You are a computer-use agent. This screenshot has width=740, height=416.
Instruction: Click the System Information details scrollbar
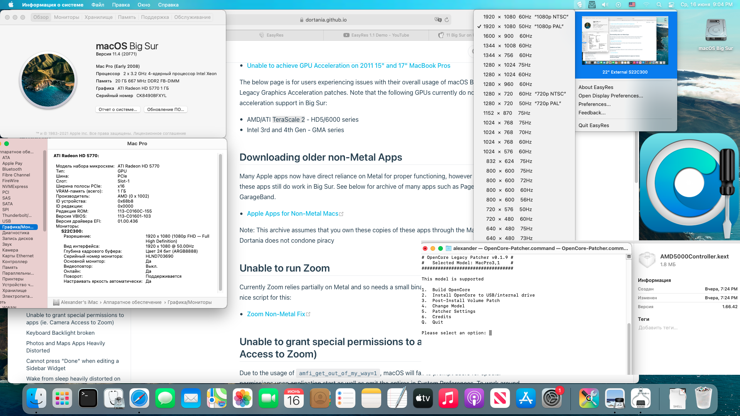tap(220, 222)
